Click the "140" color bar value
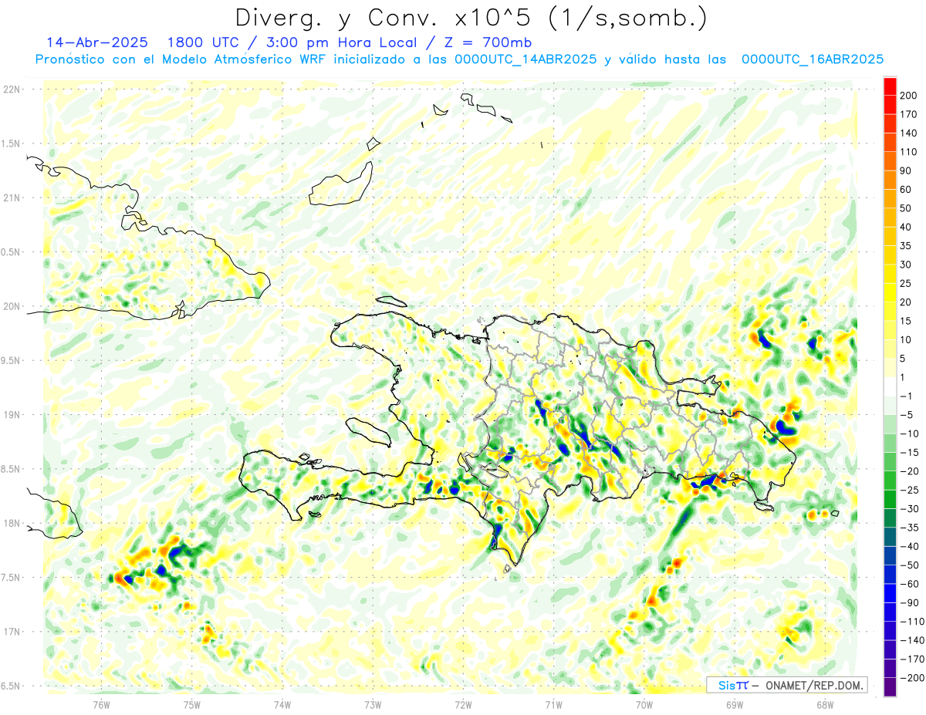The height and width of the screenshot is (715, 926). coord(909,133)
